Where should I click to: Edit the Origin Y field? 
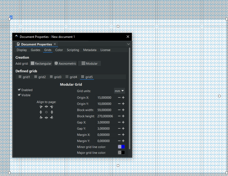tap(107, 104)
